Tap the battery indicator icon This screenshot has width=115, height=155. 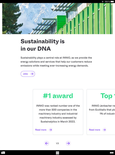click(112, 2)
